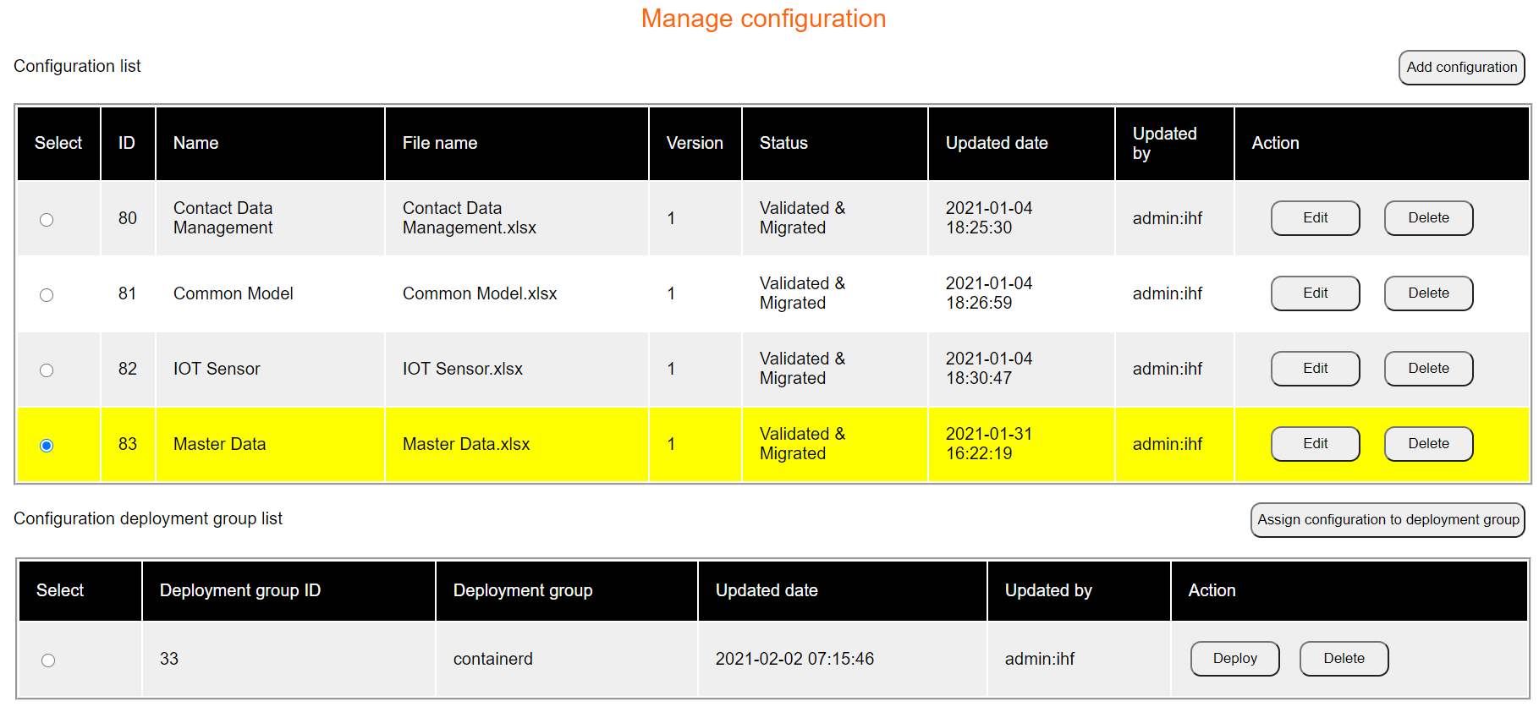This screenshot has height=718, width=1539.
Task: Click the Name column header in configuration list
Action: [270, 144]
